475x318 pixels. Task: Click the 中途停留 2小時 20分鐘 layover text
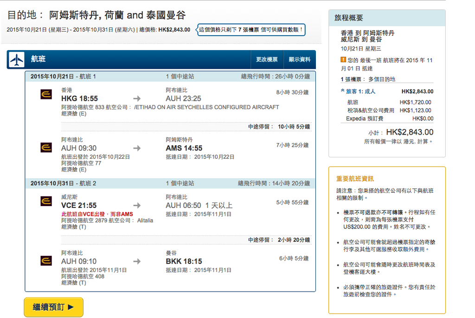(x=279, y=240)
